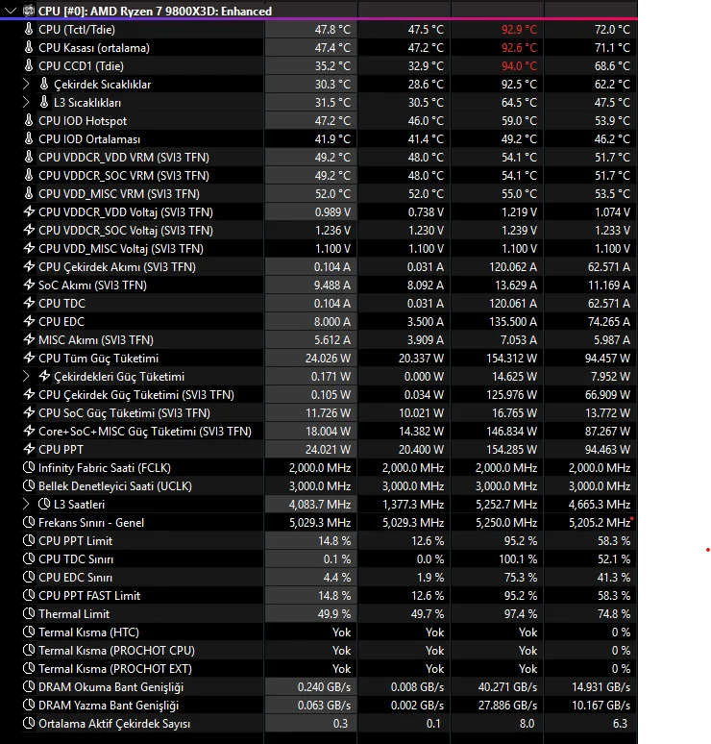Click the 40.271 GB/s DRAM read maximum value
The image size is (711, 744).
click(507, 687)
